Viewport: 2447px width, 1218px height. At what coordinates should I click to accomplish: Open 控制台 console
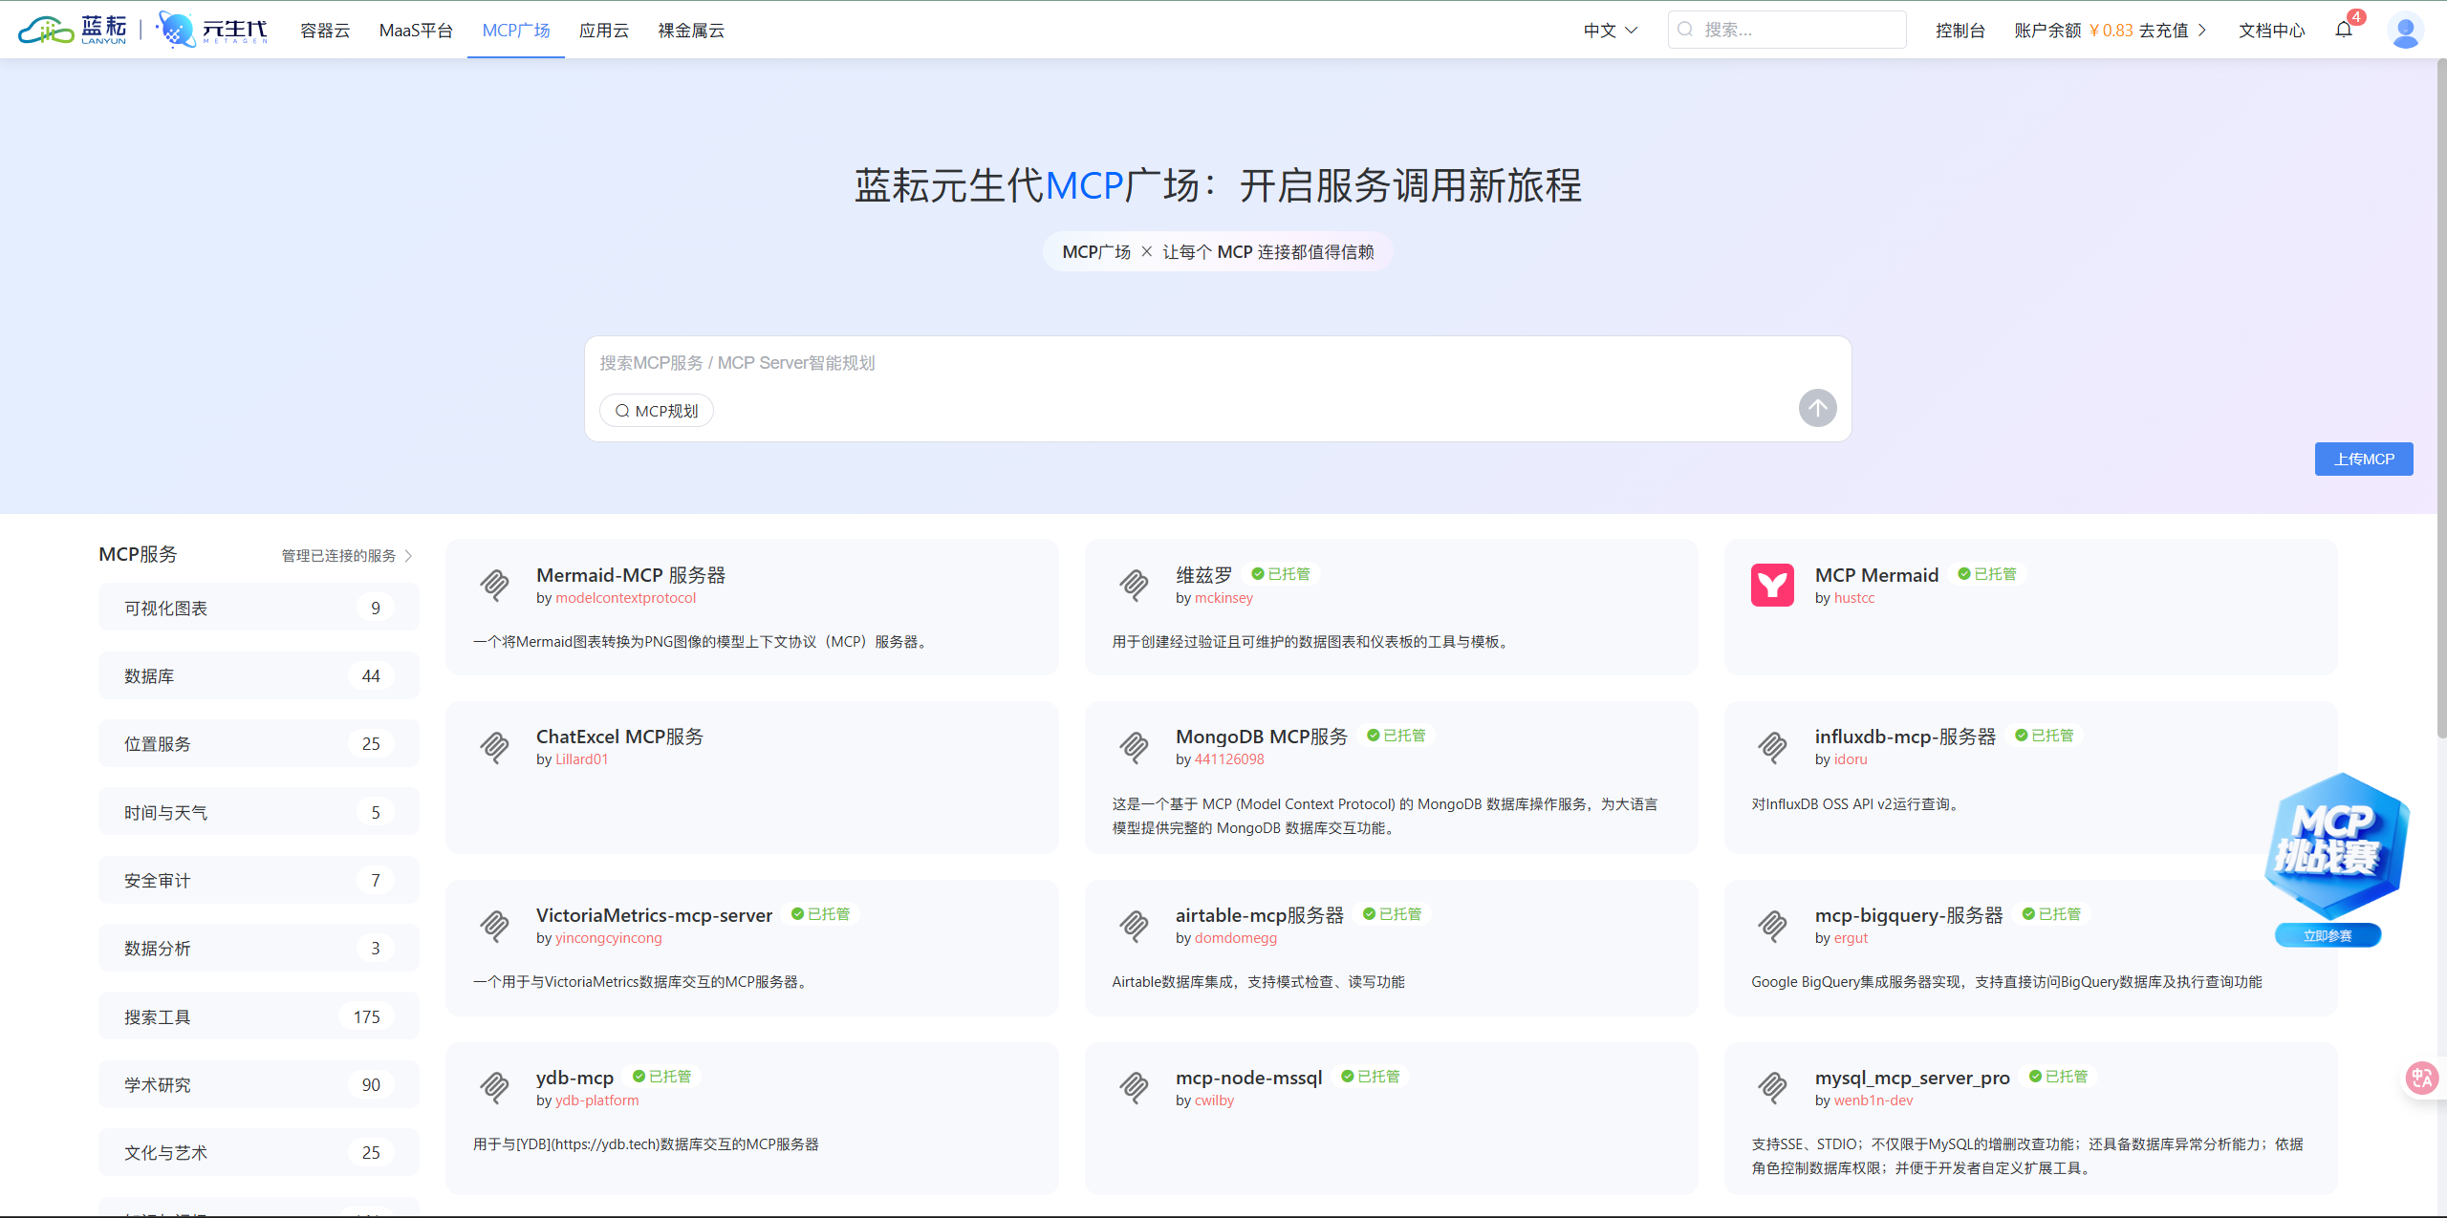(x=1960, y=31)
